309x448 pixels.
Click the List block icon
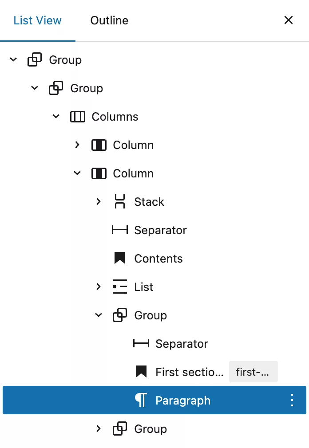pos(120,287)
